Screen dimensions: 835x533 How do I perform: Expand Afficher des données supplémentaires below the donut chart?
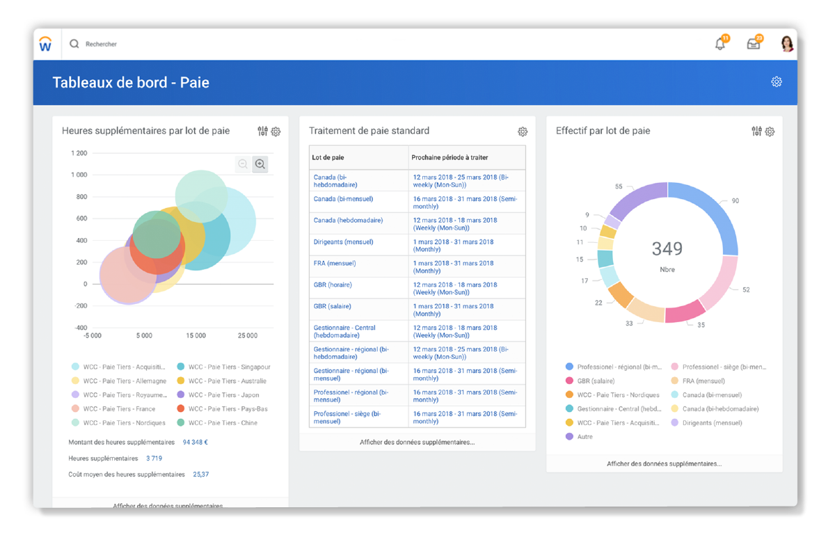665,463
